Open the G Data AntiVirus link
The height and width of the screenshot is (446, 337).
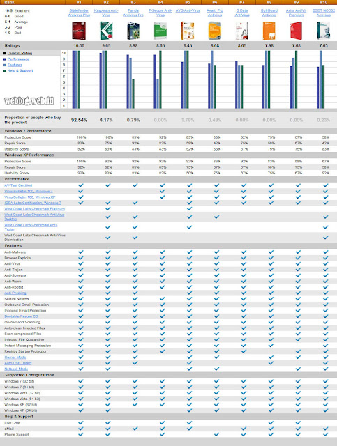(242, 13)
